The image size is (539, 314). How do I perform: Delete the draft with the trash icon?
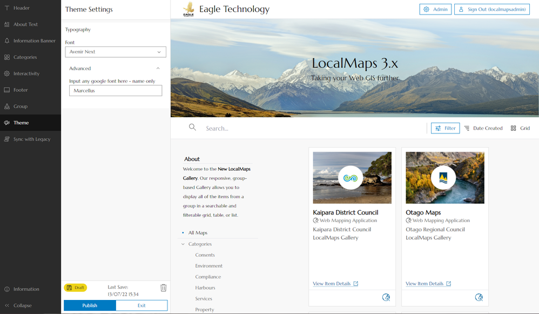[x=163, y=288]
